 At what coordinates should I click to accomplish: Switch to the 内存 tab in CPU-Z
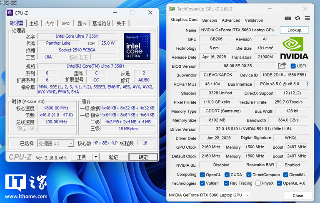point(50,23)
